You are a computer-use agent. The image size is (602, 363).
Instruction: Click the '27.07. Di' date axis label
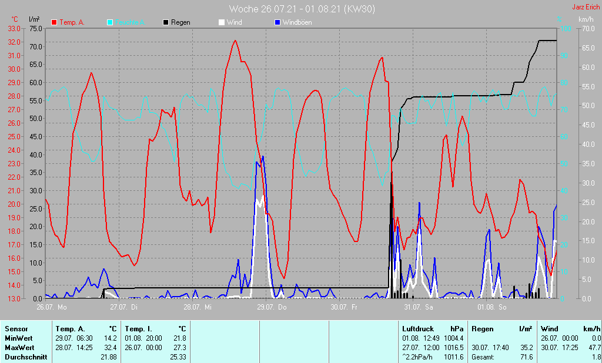pos(123,307)
